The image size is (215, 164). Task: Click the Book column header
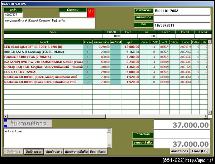[x=154, y=42]
